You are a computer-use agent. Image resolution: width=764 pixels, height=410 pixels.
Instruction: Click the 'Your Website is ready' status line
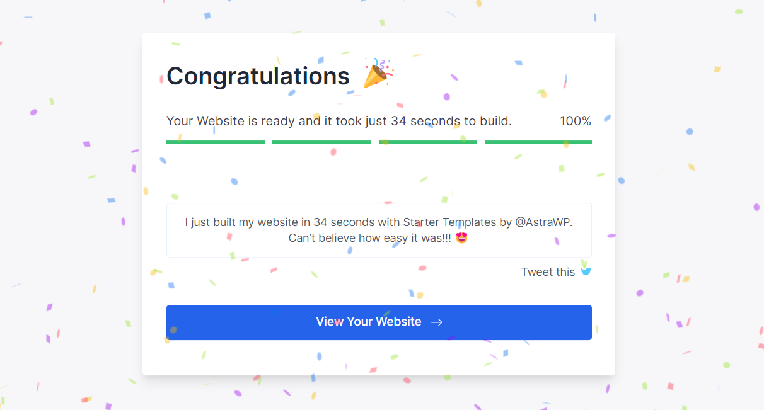(339, 121)
